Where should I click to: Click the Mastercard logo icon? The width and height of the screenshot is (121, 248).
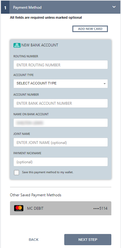coord(19,208)
